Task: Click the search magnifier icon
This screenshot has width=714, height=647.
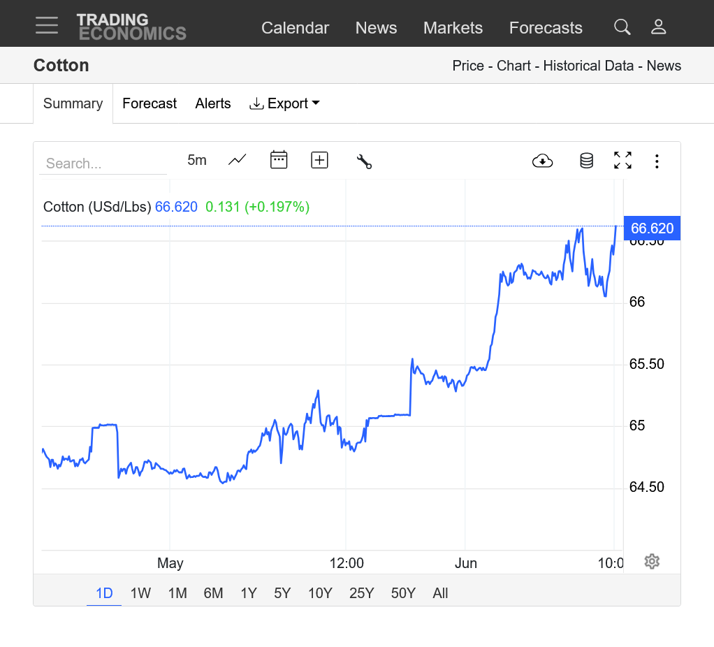Action: [622, 27]
